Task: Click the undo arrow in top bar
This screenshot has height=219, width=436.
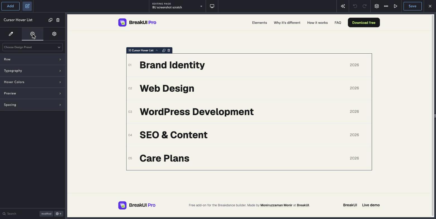Action: pyautogui.click(x=355, y=6)
